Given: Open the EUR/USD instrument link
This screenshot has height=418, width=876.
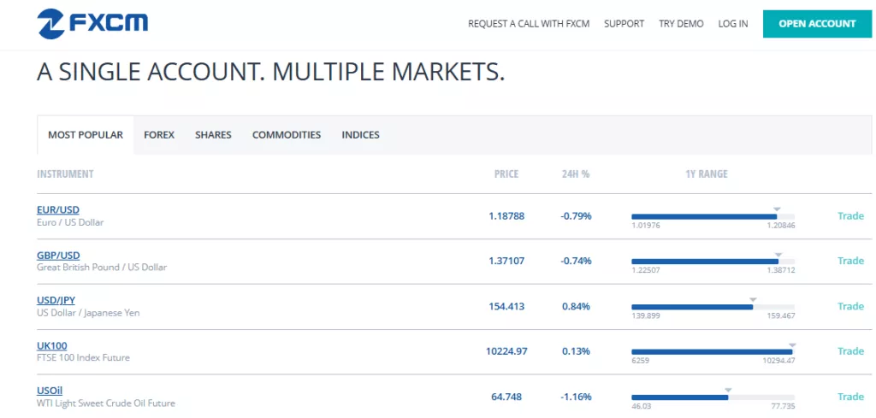Looking at the screenshot, I should click(58, 209).
